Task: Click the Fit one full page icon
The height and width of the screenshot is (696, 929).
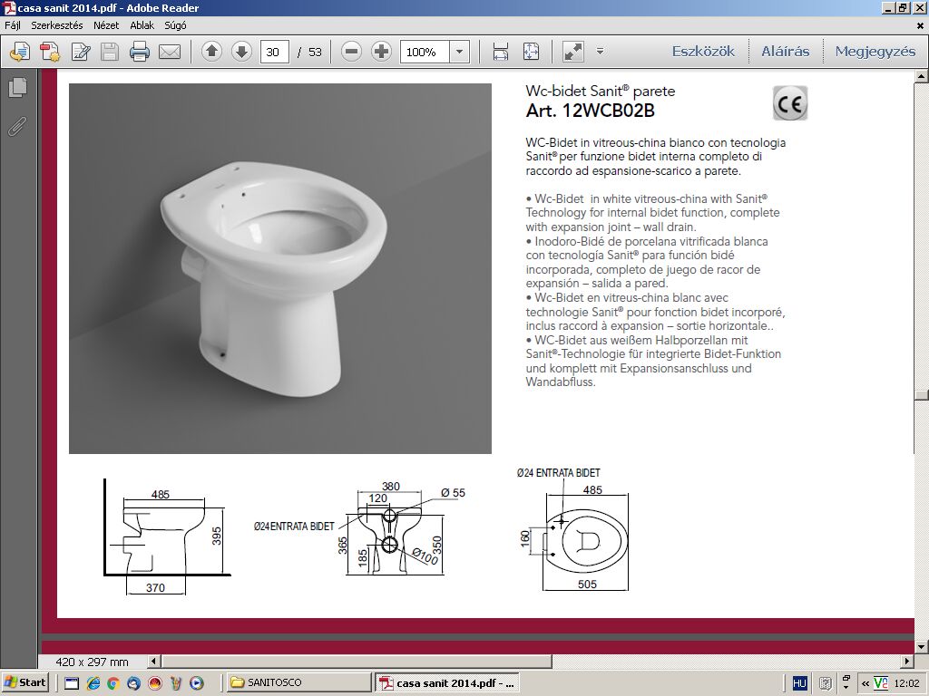Action: click(531, 52)
